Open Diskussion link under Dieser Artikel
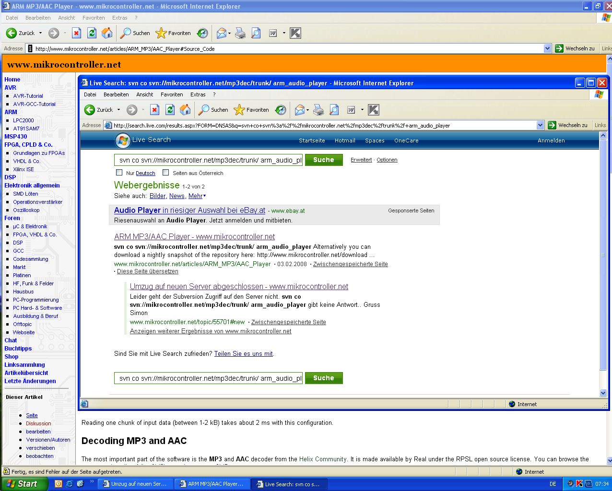The height and width of the screenshot is (491, 612). [x=38, y=423]
